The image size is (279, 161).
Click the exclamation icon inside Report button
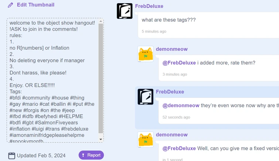84,155
